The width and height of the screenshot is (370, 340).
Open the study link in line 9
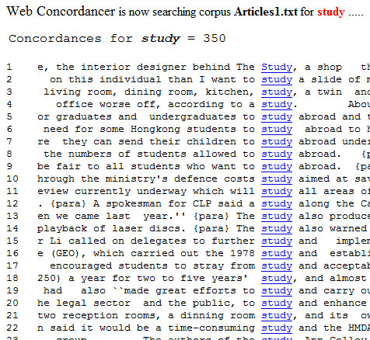click(x=277, y=167)
